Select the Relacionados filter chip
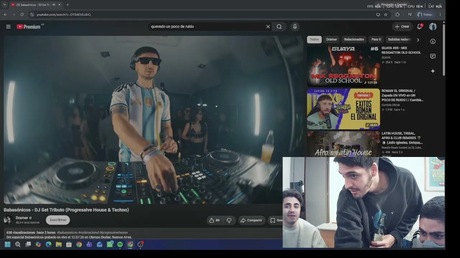The height and width of the screenshot is (258, 460). (354, 39)
